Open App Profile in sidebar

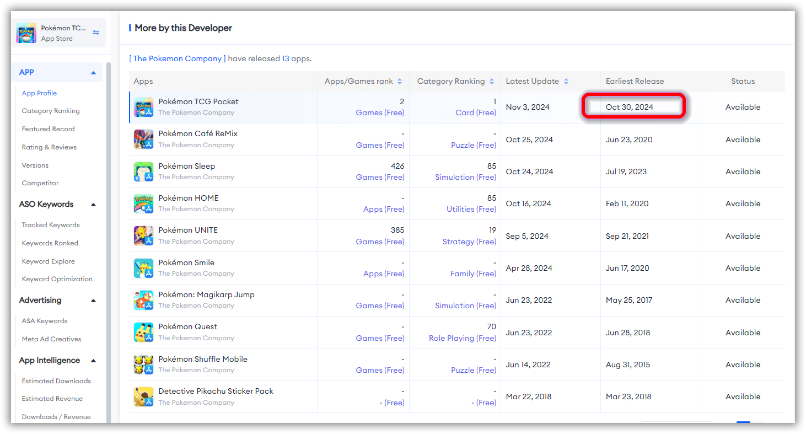(x=39, y=93)
